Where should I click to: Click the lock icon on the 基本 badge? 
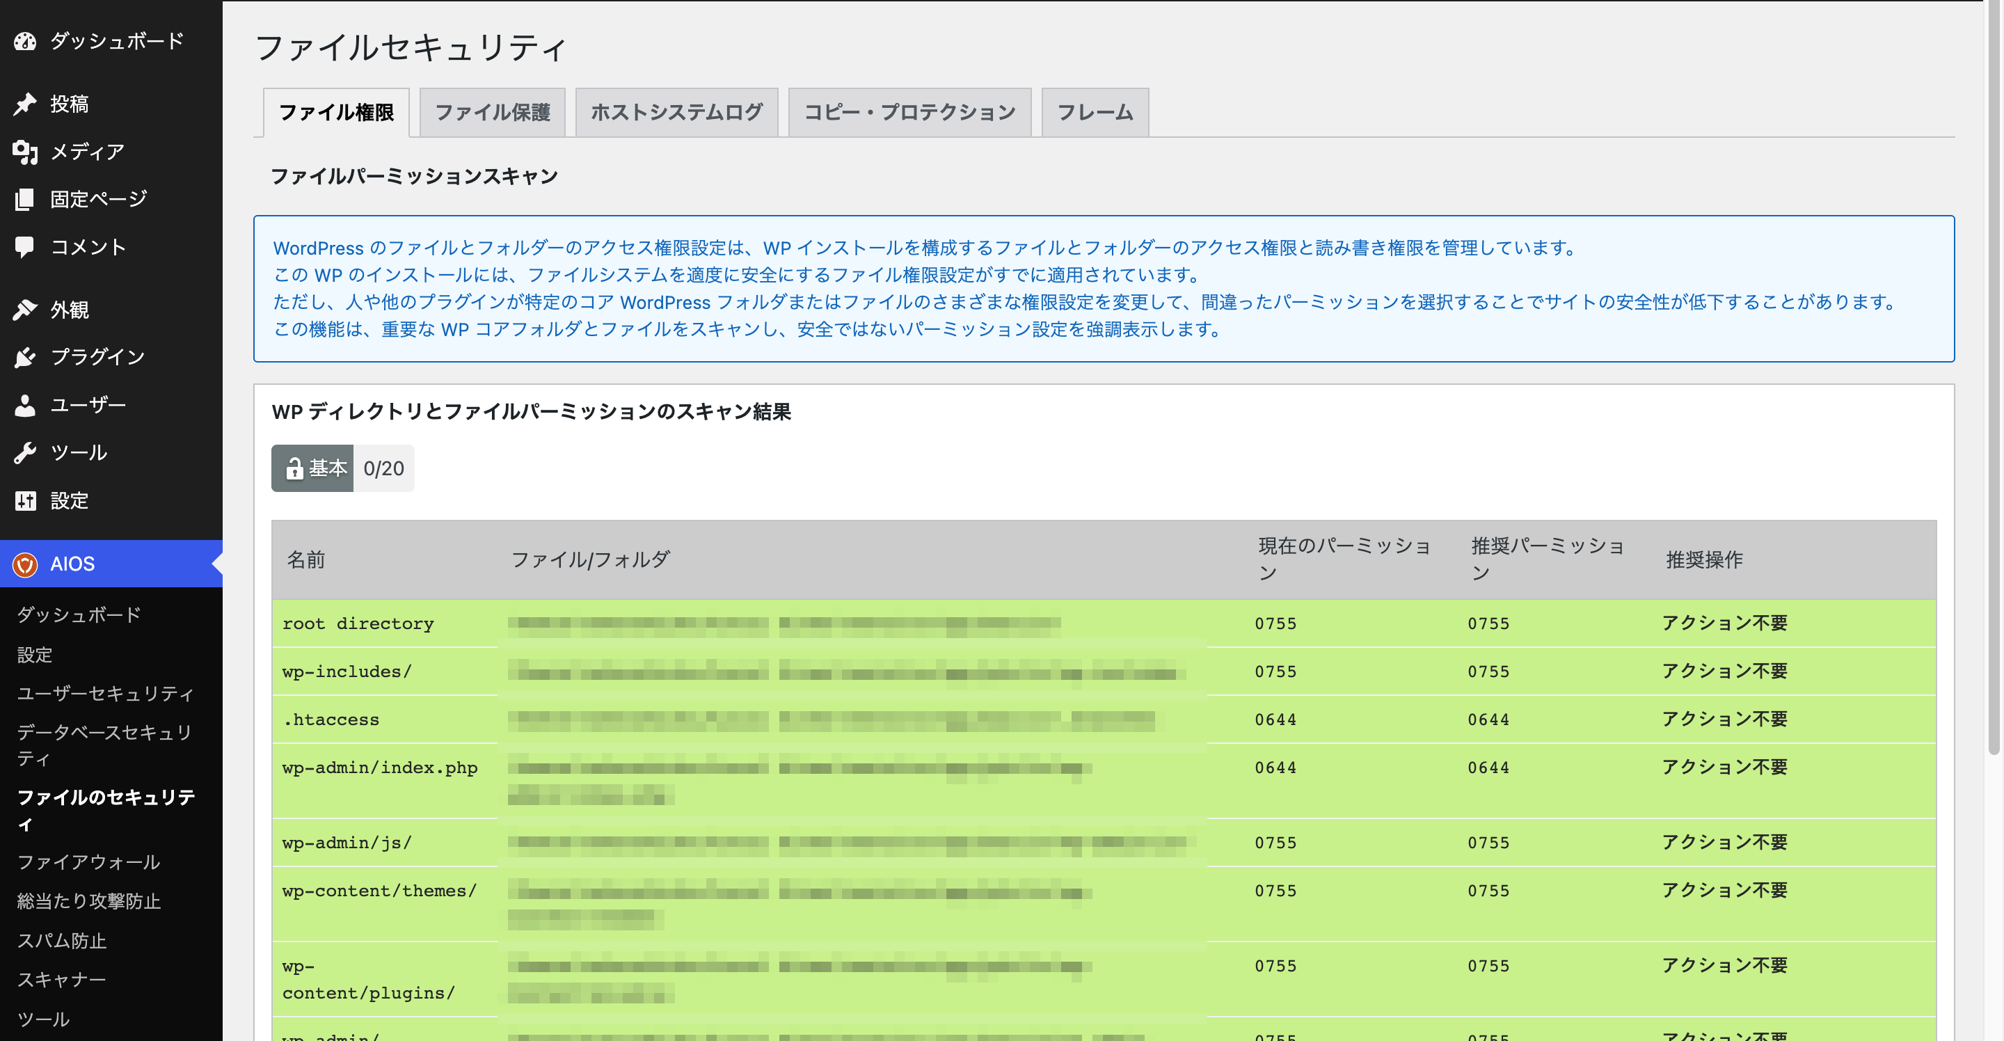pyautogui.click(x=294, y=468)
